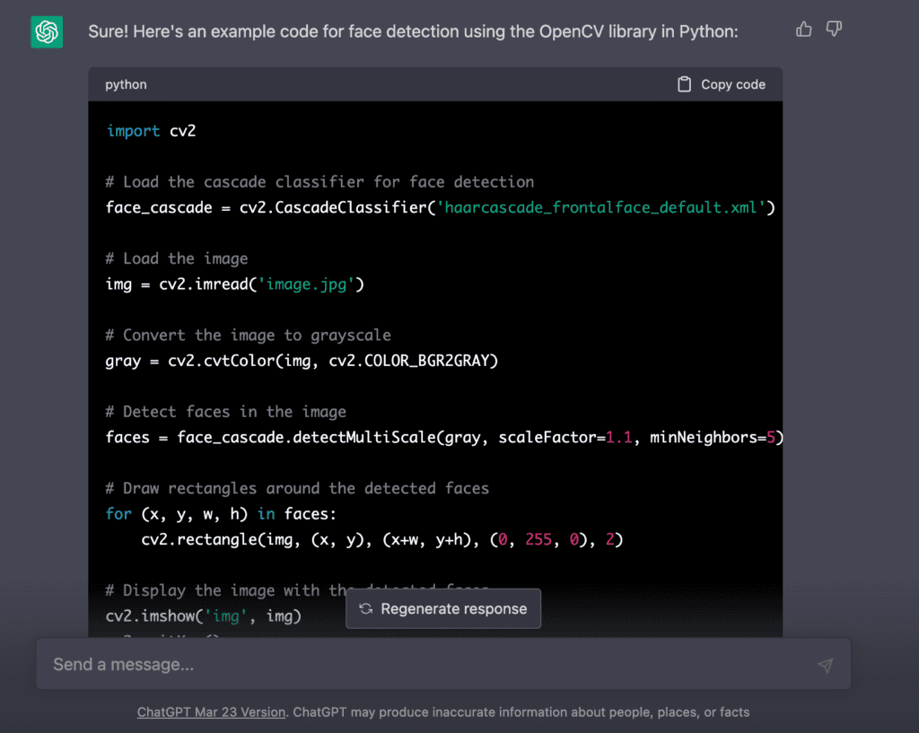Click the 'image.jpg' string in imread call
This screenshot has height=733, width=919.
point(306,284)
